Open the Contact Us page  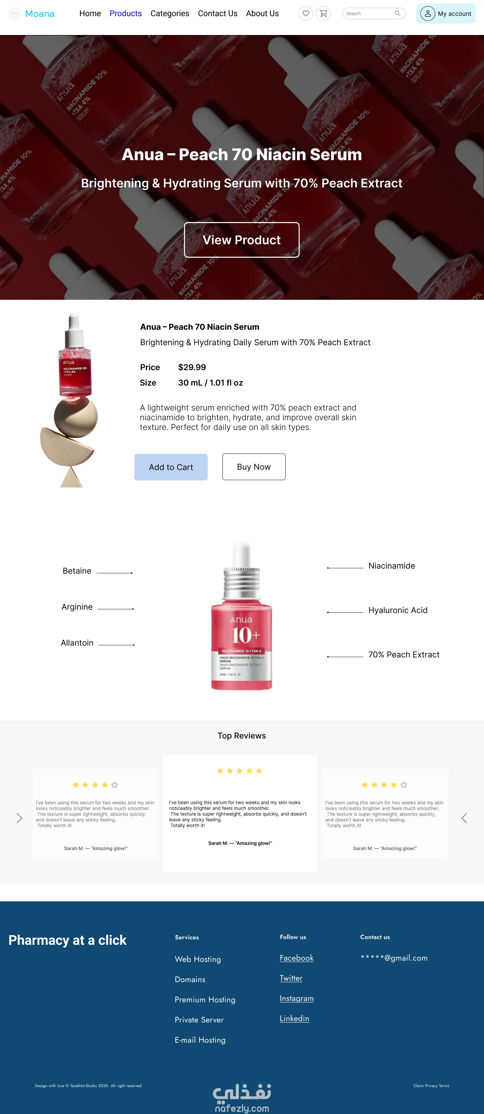[217, 13]
